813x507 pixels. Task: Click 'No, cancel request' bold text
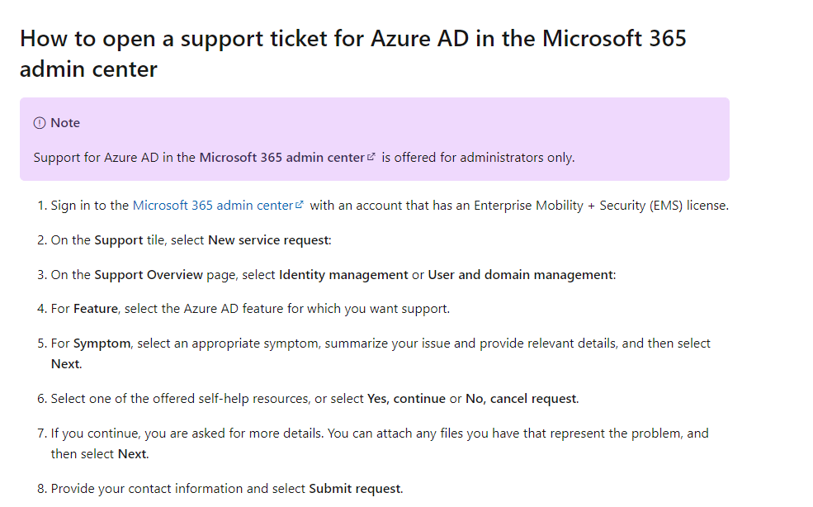click(x=521, y=399)
